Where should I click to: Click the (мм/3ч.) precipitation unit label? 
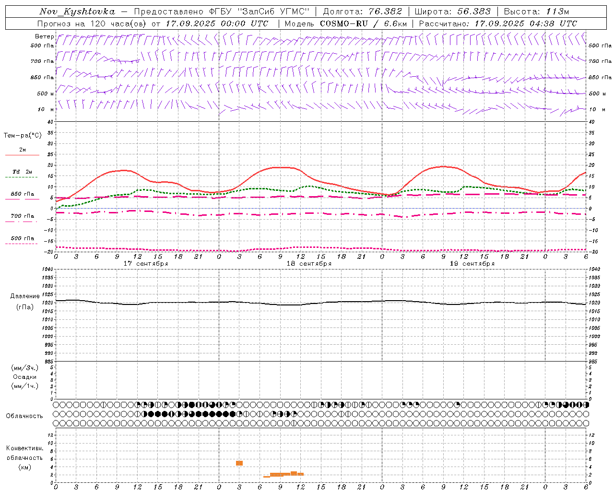[x=25, y=368]
